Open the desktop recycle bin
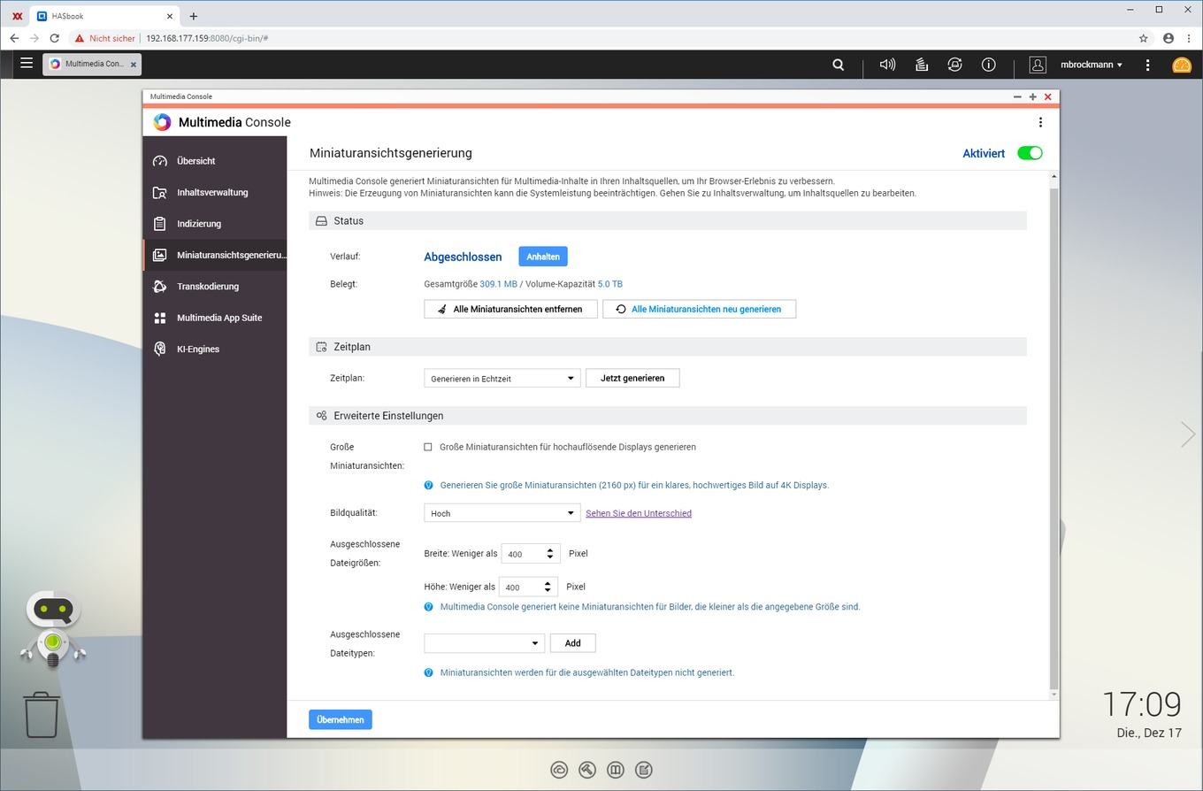 tap(42, 715)
